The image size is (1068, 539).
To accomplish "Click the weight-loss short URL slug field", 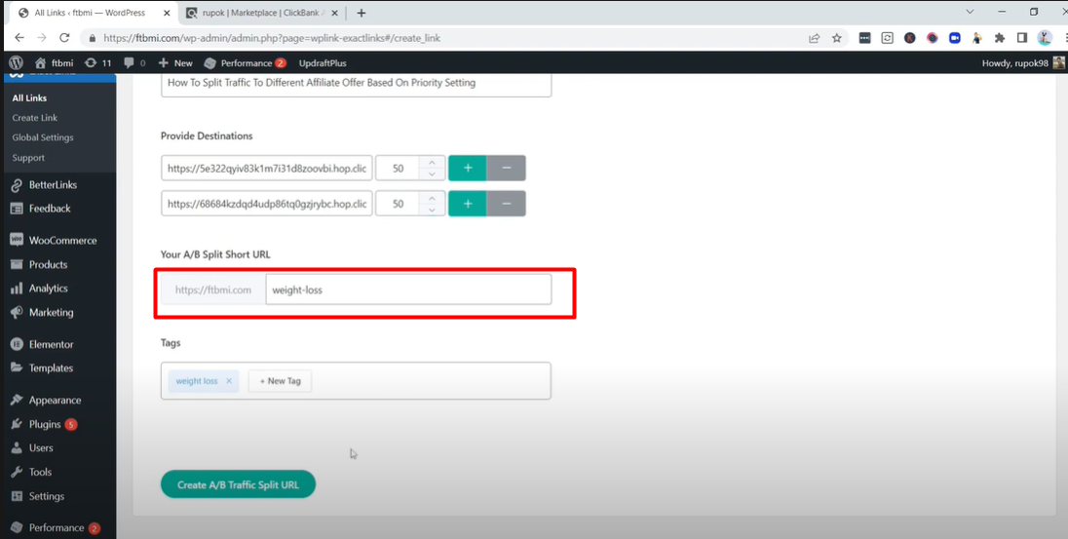I will 408,289.
